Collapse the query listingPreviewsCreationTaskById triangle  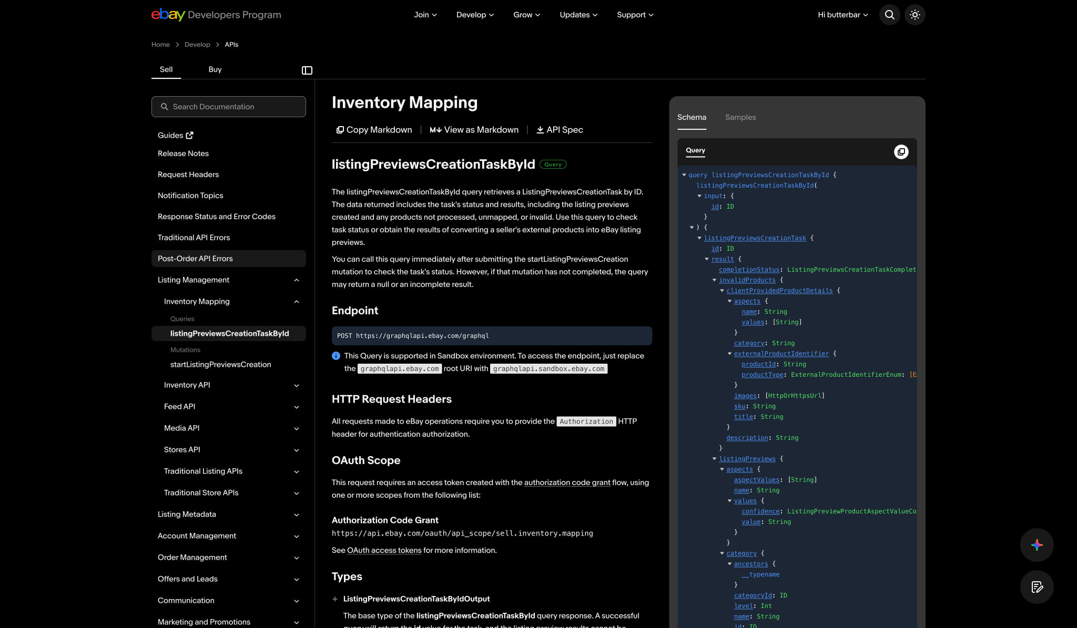point(684,175)
